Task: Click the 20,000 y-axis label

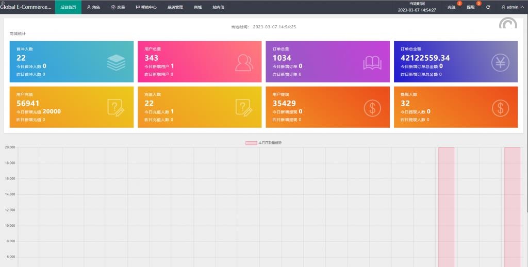Action: (x=10, y=147)
